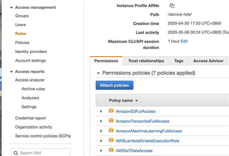
Task: Expand the AmazonS3FullAccess policy row
Action: click(101, 111)
